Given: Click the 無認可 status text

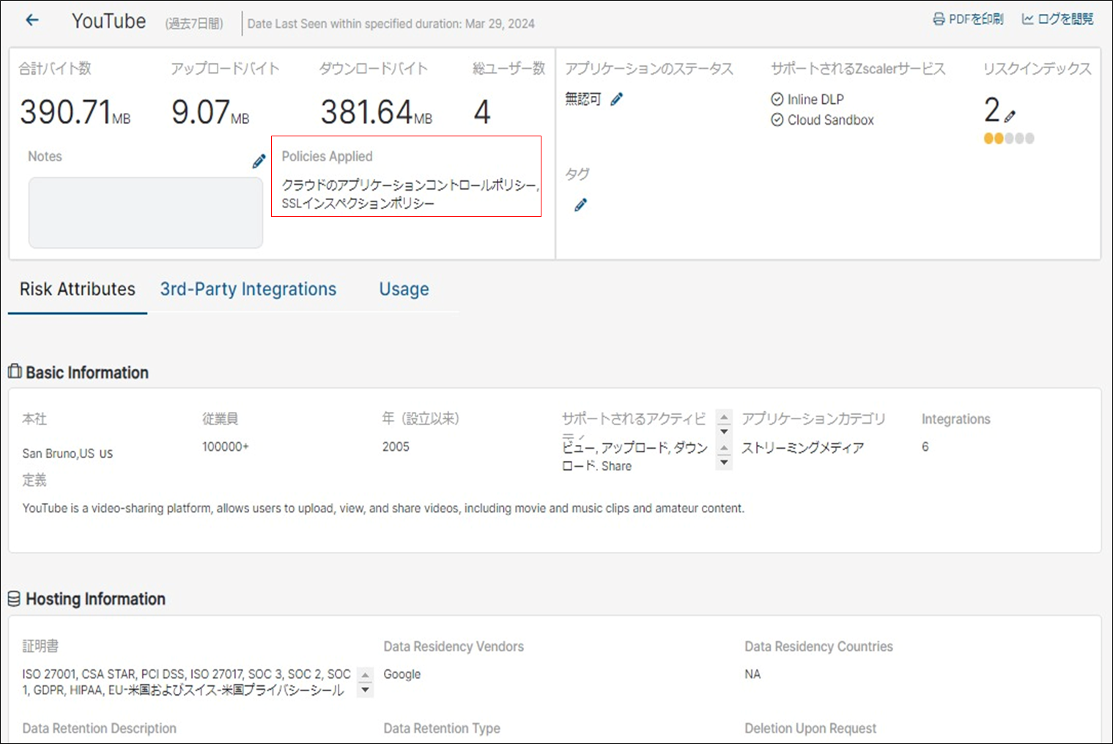Looking at the screenshot, I should (x=583, y=99).
